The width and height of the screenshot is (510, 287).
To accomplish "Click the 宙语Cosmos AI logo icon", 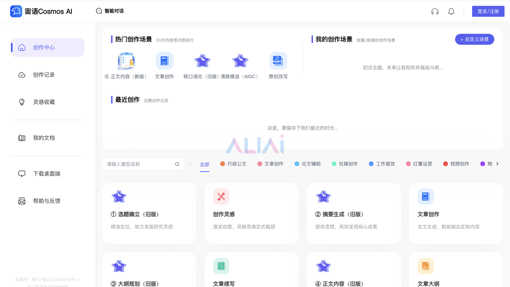I will [16, 11].
